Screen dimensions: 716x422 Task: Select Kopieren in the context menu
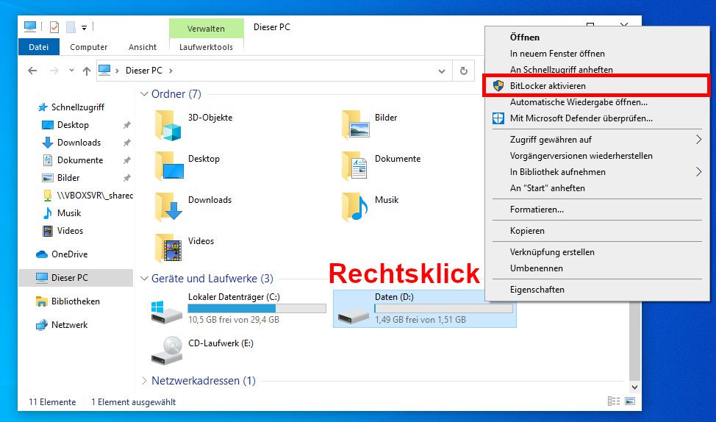click(597, 231)
